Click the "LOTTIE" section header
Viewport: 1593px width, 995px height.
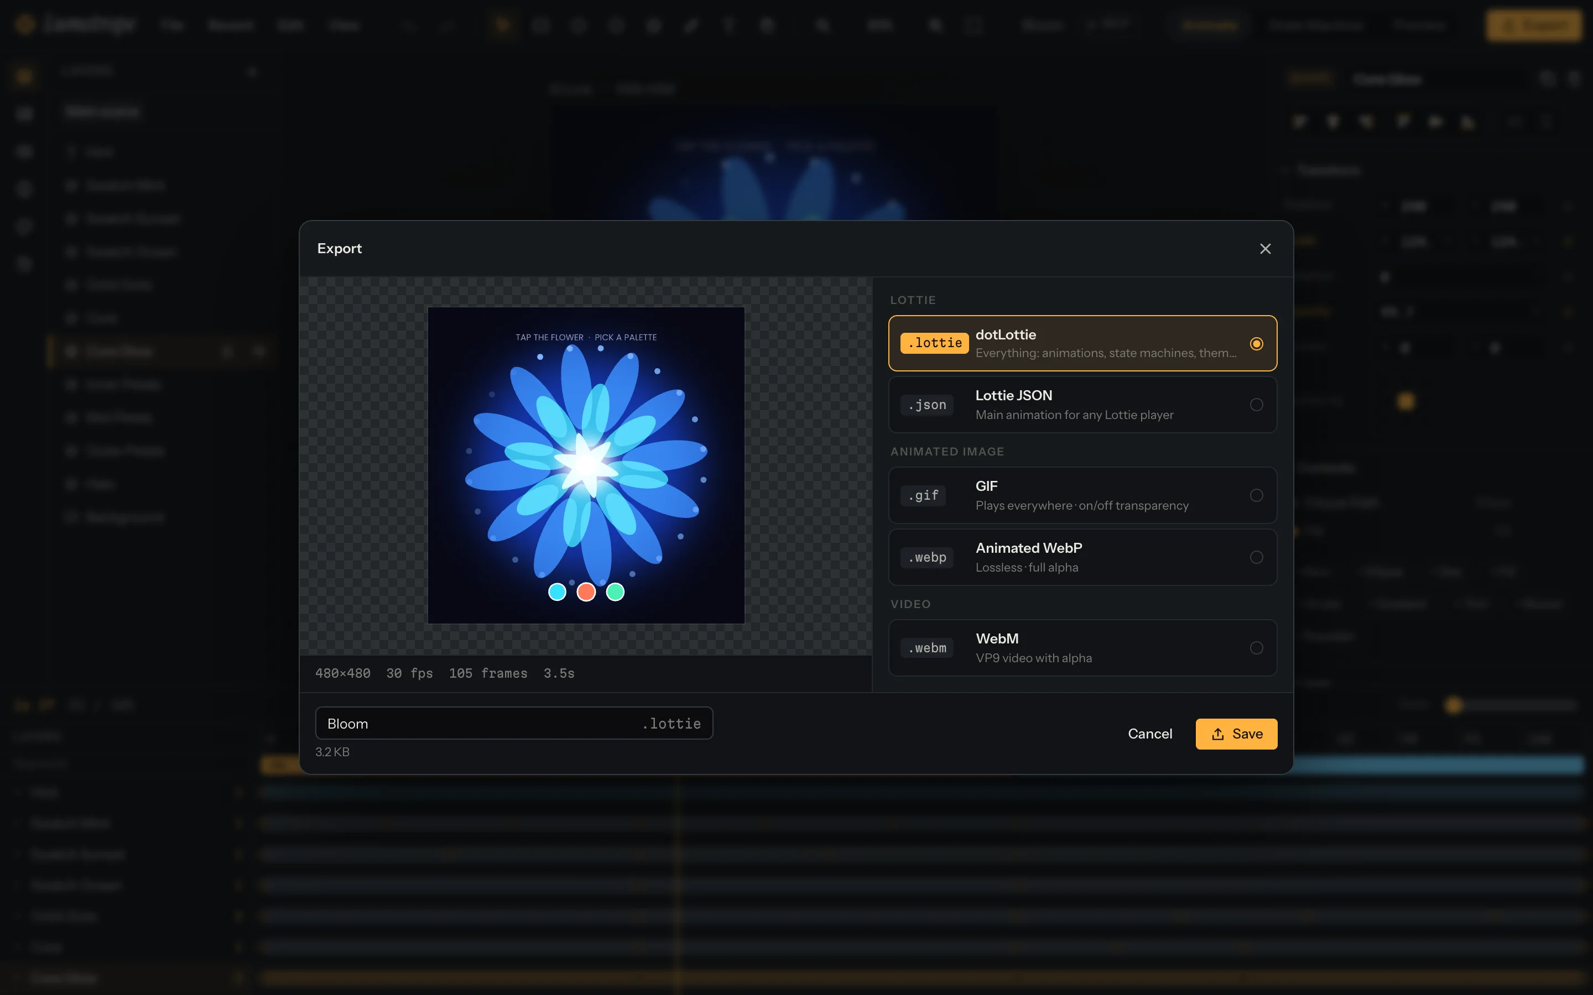(x=912, y=300)
